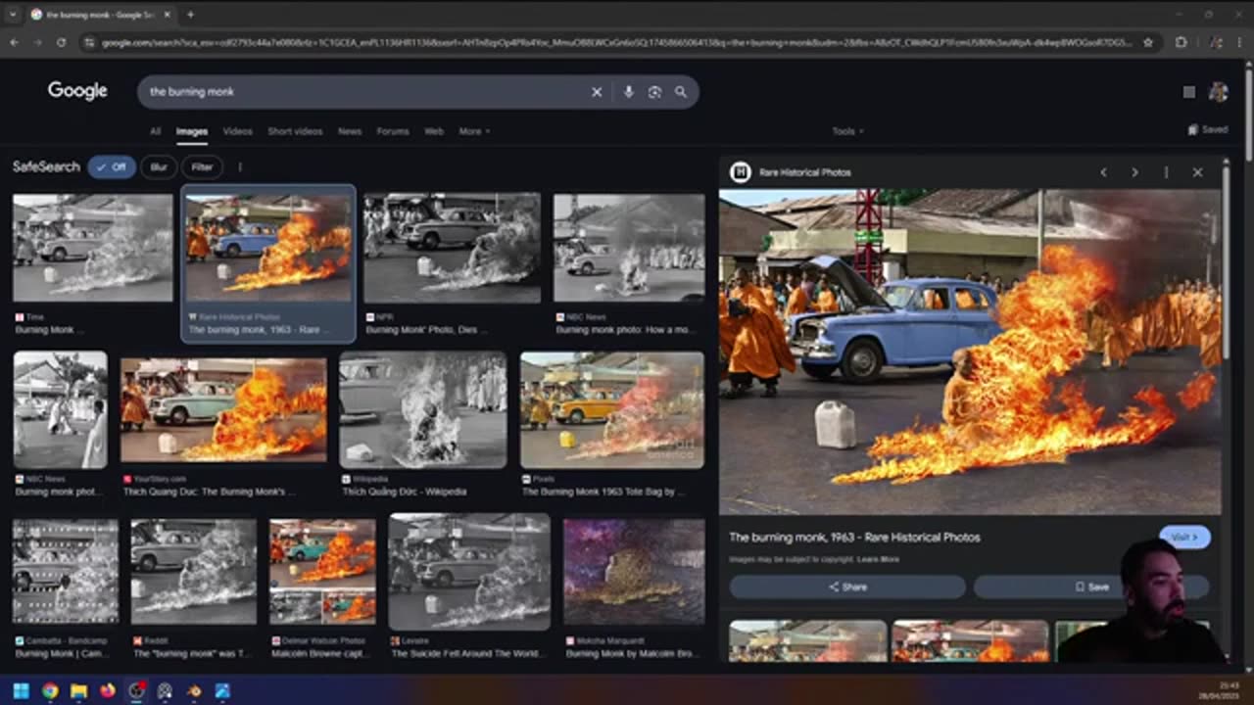Open the YourStory.com result thumbnail
The width and height of the screenshot is (1254, 705).
tap(223, 410)
